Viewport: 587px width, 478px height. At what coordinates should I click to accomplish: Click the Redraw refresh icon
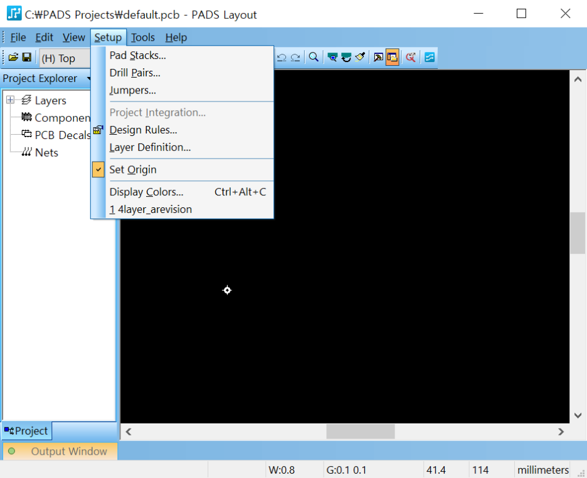pos(346,57)
